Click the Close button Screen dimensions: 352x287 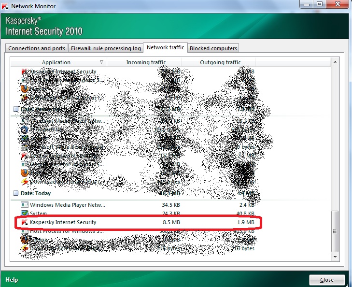[x=327, y=280]
